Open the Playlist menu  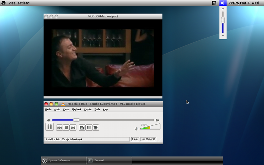click(x=88, y=110)
